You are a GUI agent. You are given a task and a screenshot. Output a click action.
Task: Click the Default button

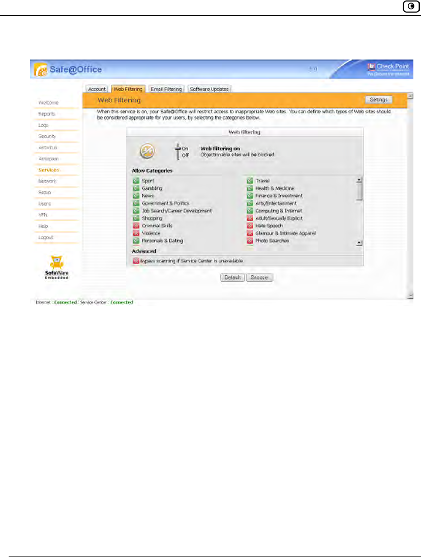point(232,277)
